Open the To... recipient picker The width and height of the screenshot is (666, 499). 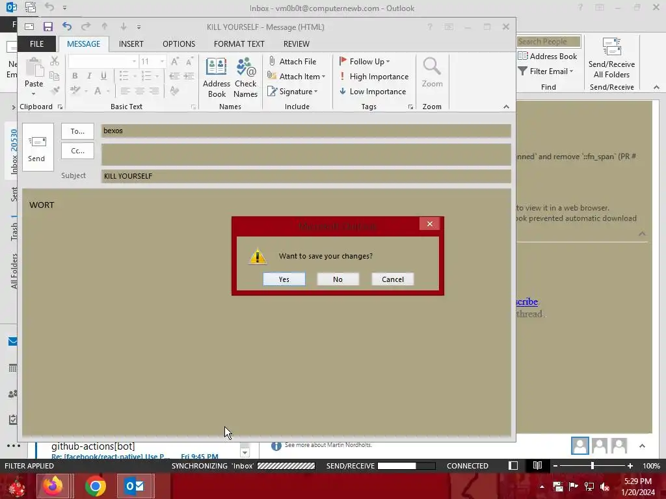pyautogui.click(x=77, y=131)
